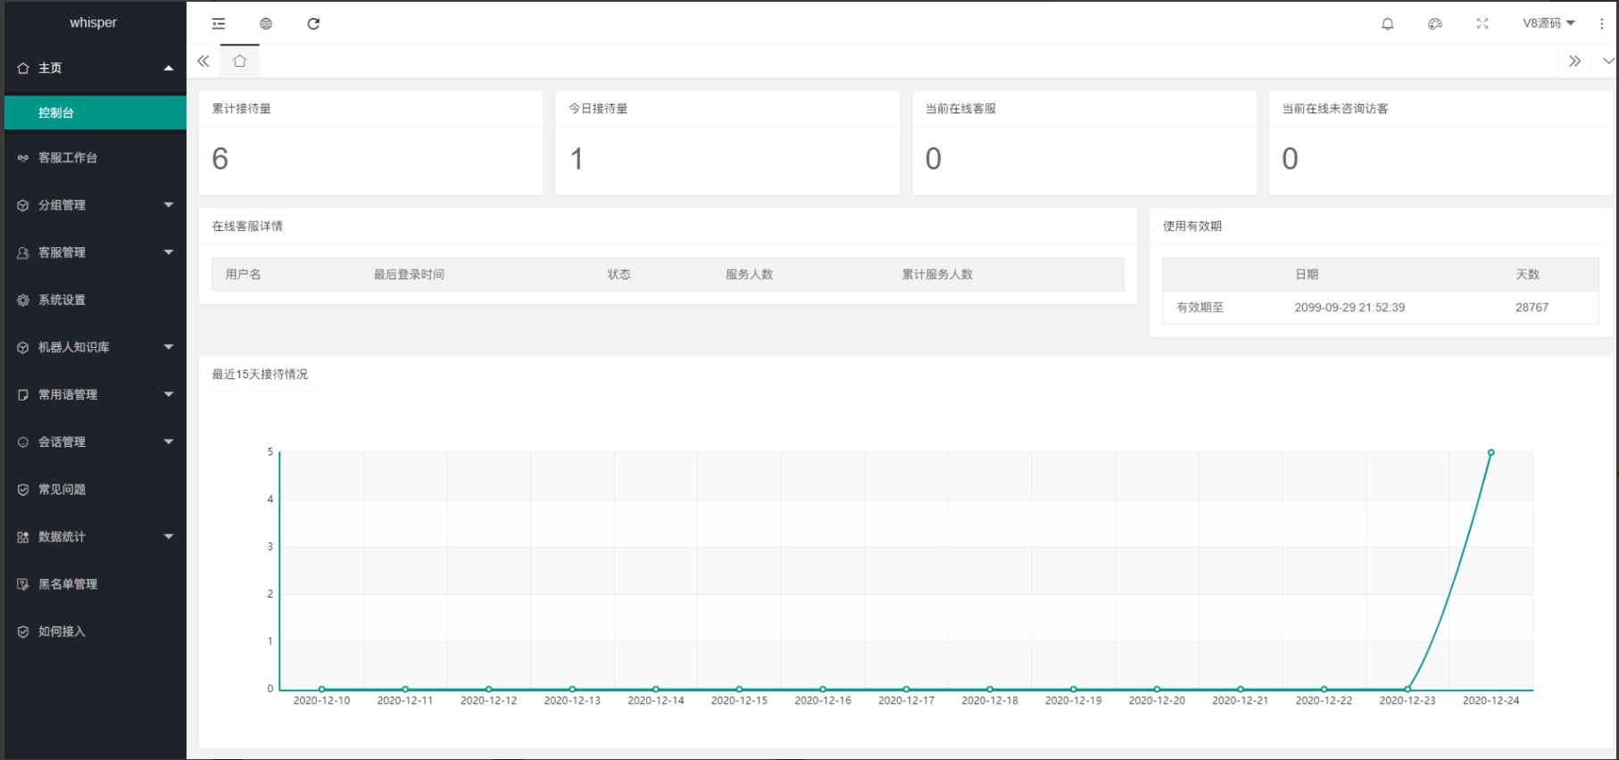
Task: Go to 系统设置 in the sidebar
Action: point(94,300)
